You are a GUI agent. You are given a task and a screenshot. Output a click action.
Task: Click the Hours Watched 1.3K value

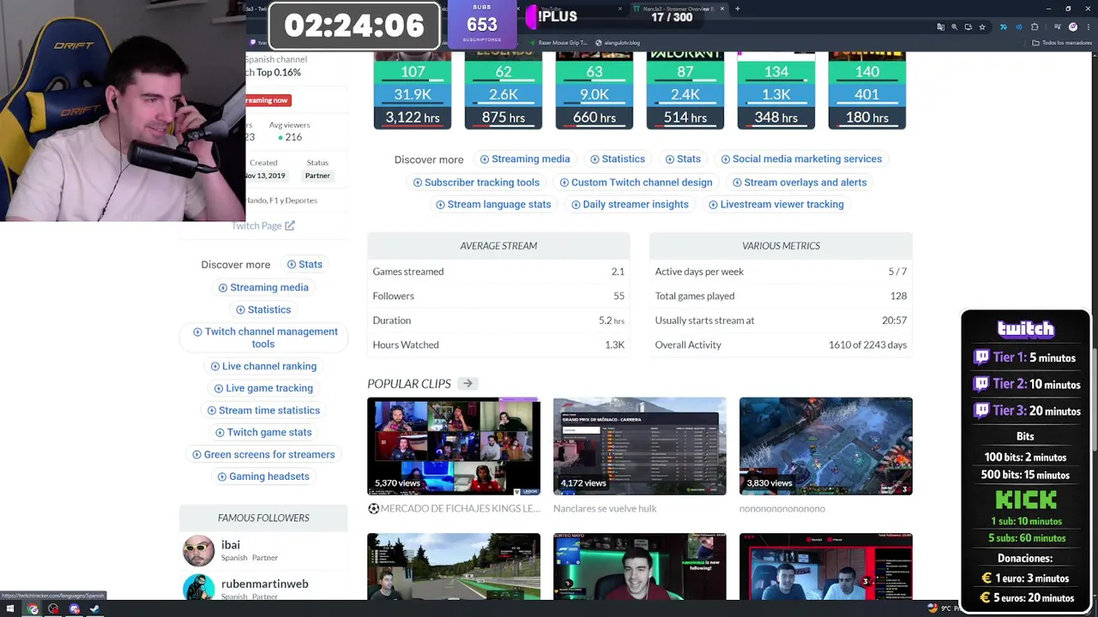(614, 344)
